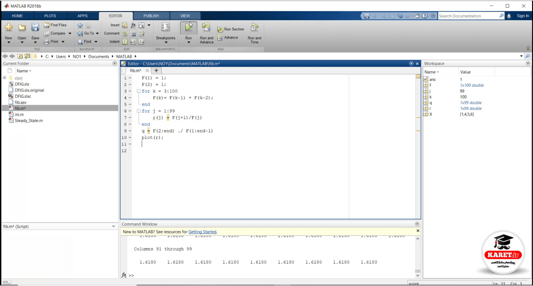Click the Comment percent icon
This screenshot has width=533, height=286.
click(125, 34)
